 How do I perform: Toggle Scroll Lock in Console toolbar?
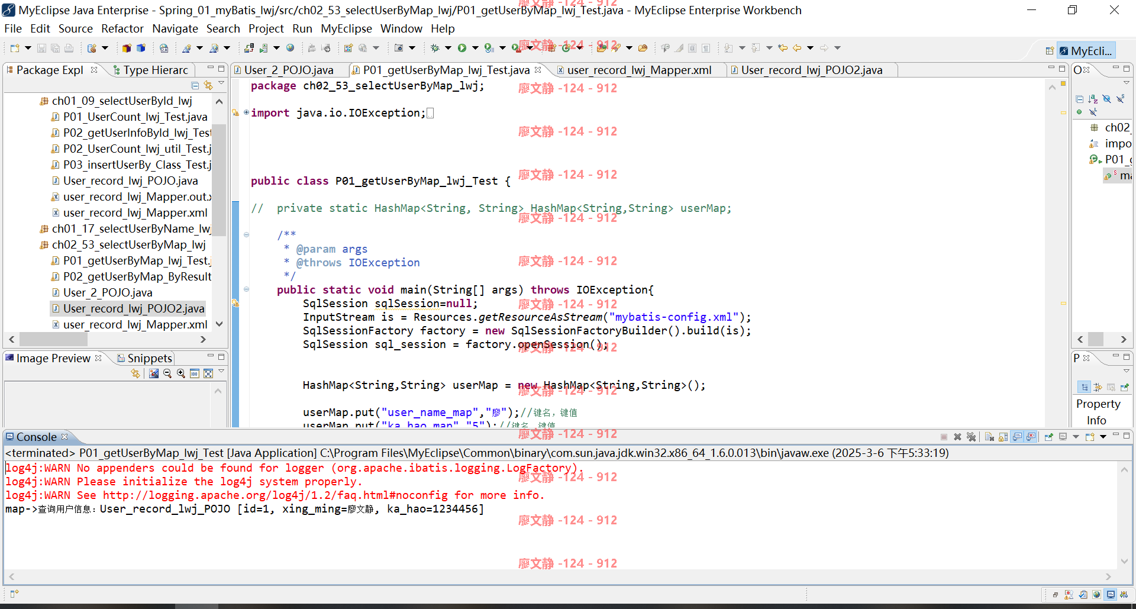click(x=1003, y=437)
